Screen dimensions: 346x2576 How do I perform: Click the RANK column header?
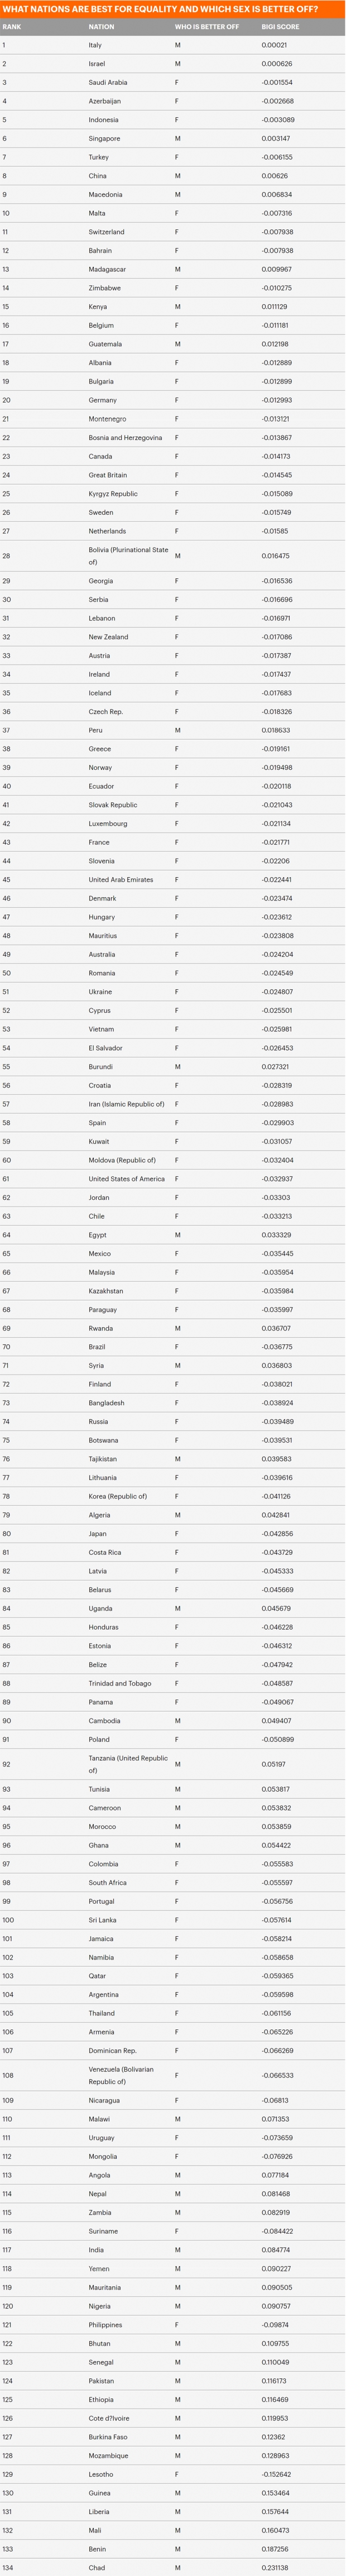(x=12, y=27)
